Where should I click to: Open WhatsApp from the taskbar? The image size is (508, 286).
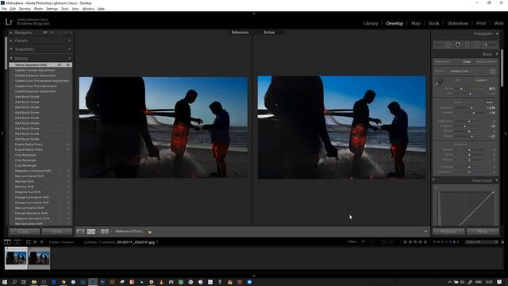click(x=181, y=282)
